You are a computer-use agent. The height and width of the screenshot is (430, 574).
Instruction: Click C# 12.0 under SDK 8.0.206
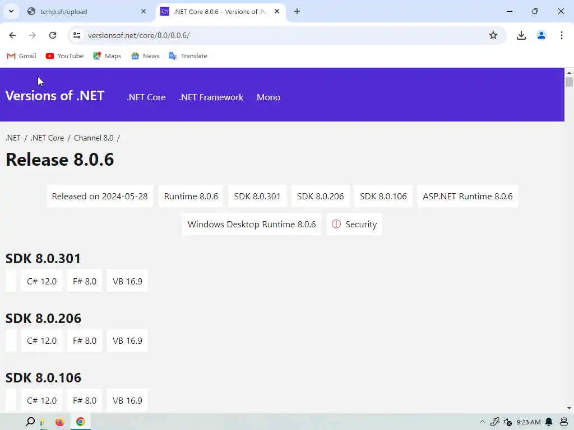(x=41, y=341)
